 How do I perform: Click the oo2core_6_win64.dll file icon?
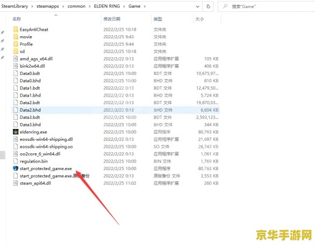(x=16, y=154)
